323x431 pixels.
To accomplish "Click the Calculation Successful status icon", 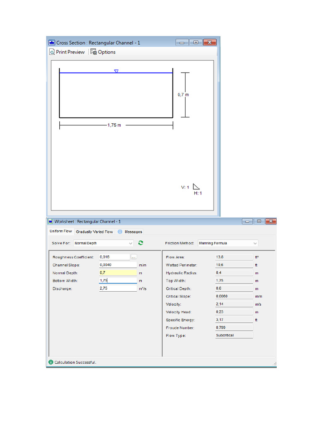I will (x=51, y=362).
